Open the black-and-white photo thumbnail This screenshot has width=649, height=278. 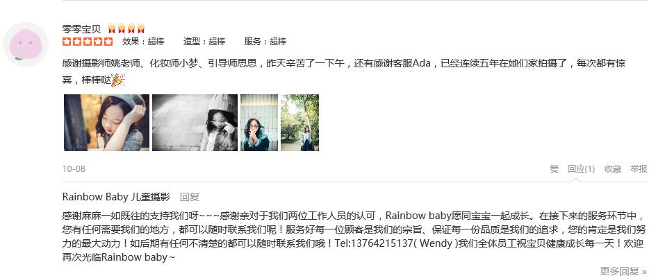(195, 123)
